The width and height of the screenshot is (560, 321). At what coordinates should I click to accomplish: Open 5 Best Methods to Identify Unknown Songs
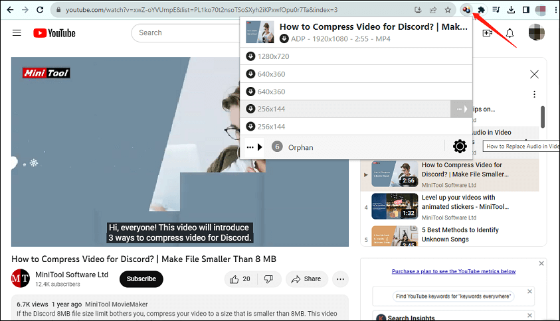pyautogui.click(x=450, y=235)
